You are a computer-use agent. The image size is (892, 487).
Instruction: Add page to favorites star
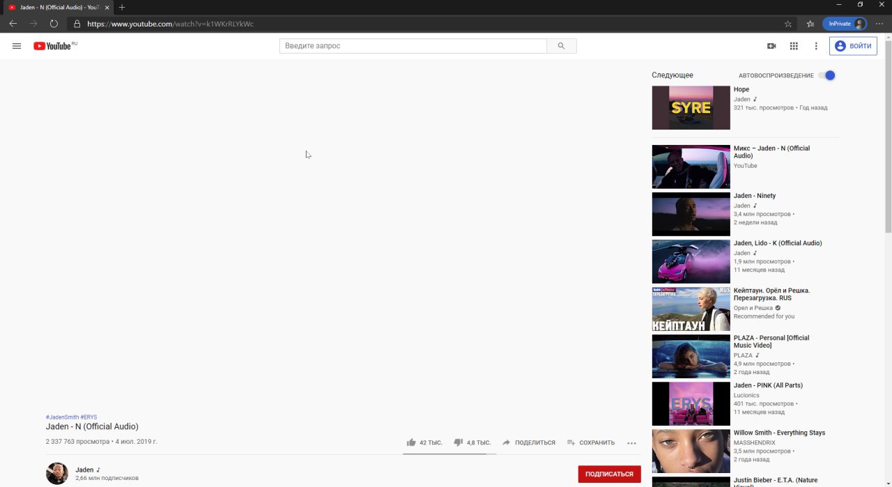(x=788, y=24)
